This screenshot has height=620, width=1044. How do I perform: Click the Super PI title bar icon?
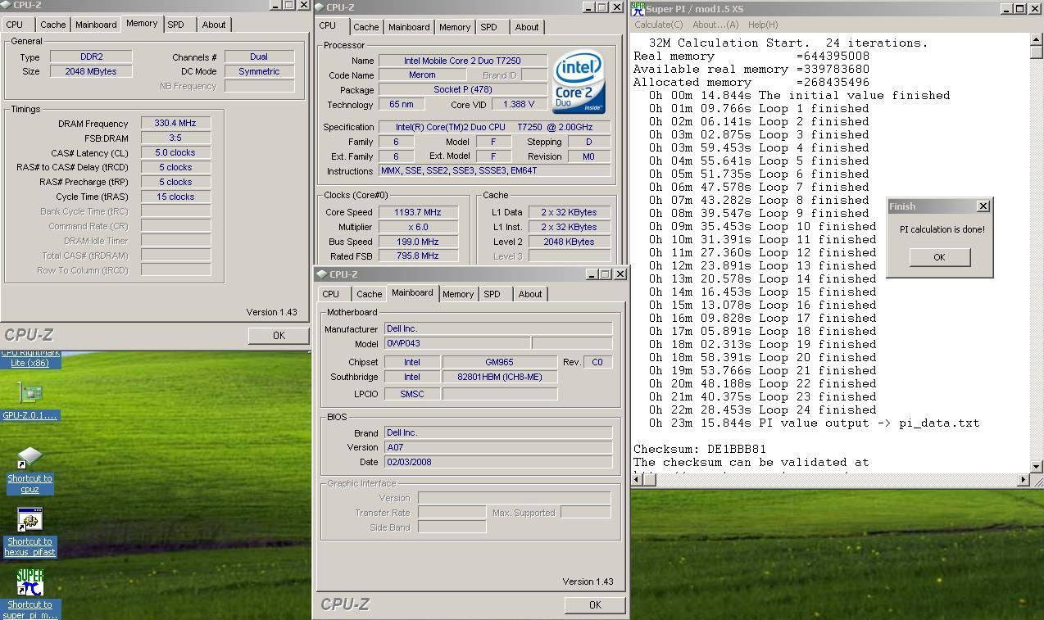click(x=638, y=8)
